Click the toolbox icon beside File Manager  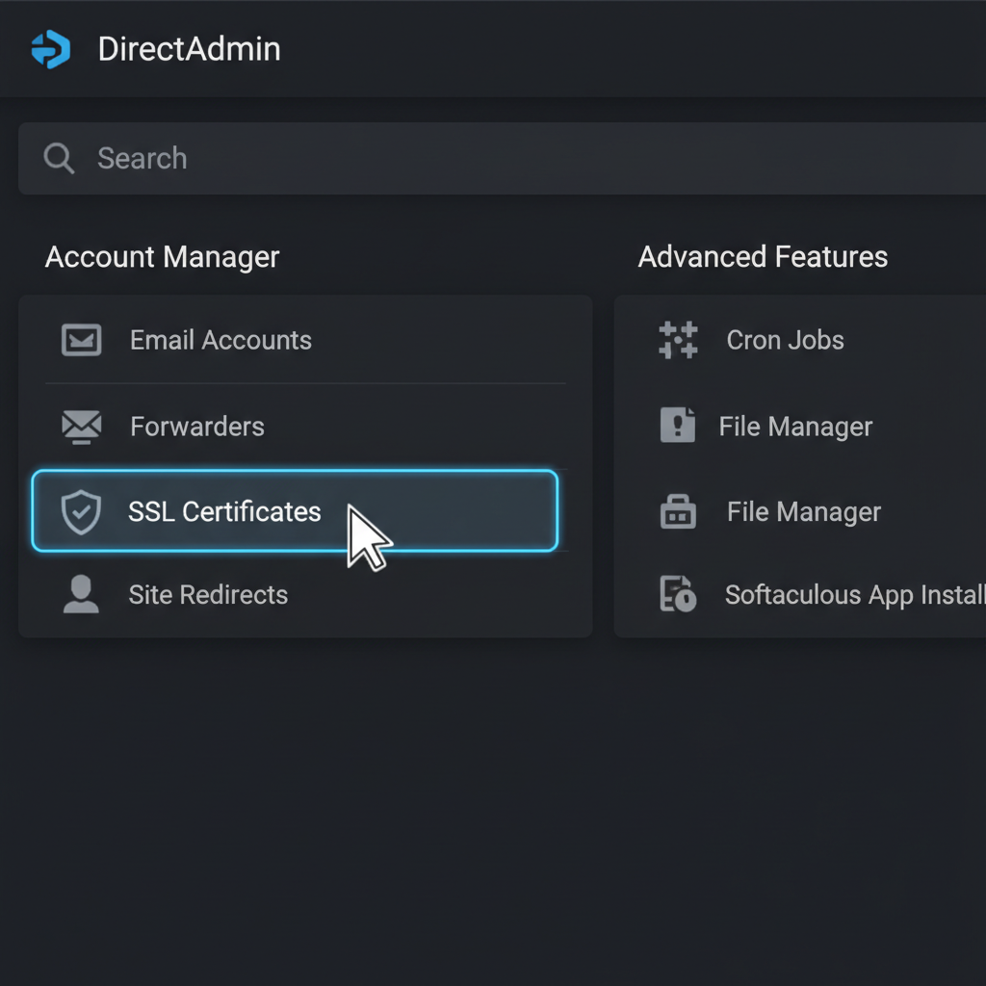coord(678,511)
